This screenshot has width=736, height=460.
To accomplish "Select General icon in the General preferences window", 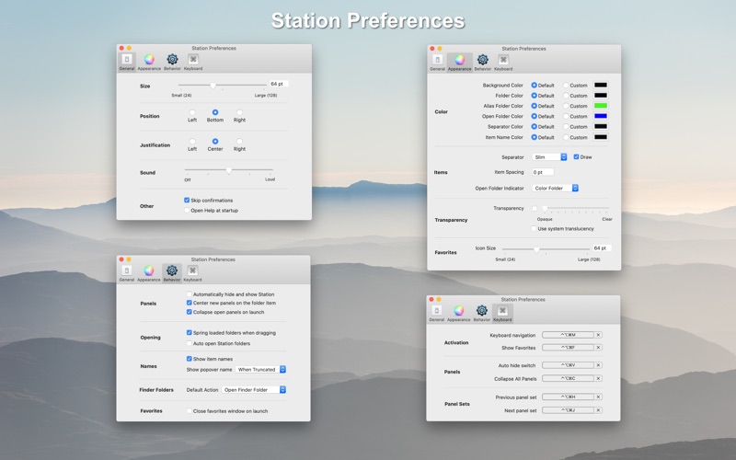I will [x=127, y=59].
